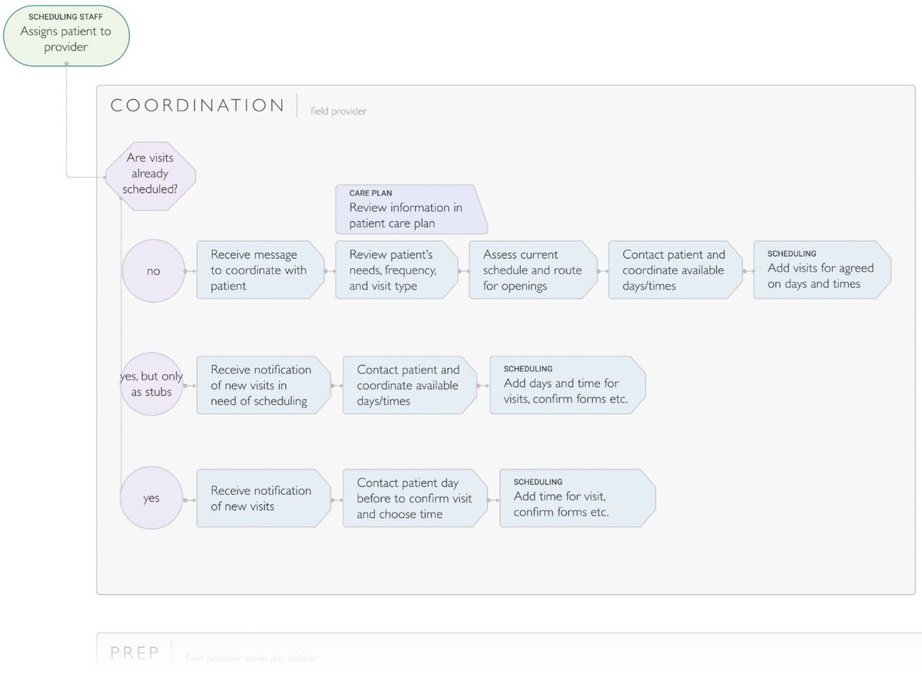Screen dimensions: 922x690
Task: Select the 'Assigns patient to provider' staff node
Action: 65,35
